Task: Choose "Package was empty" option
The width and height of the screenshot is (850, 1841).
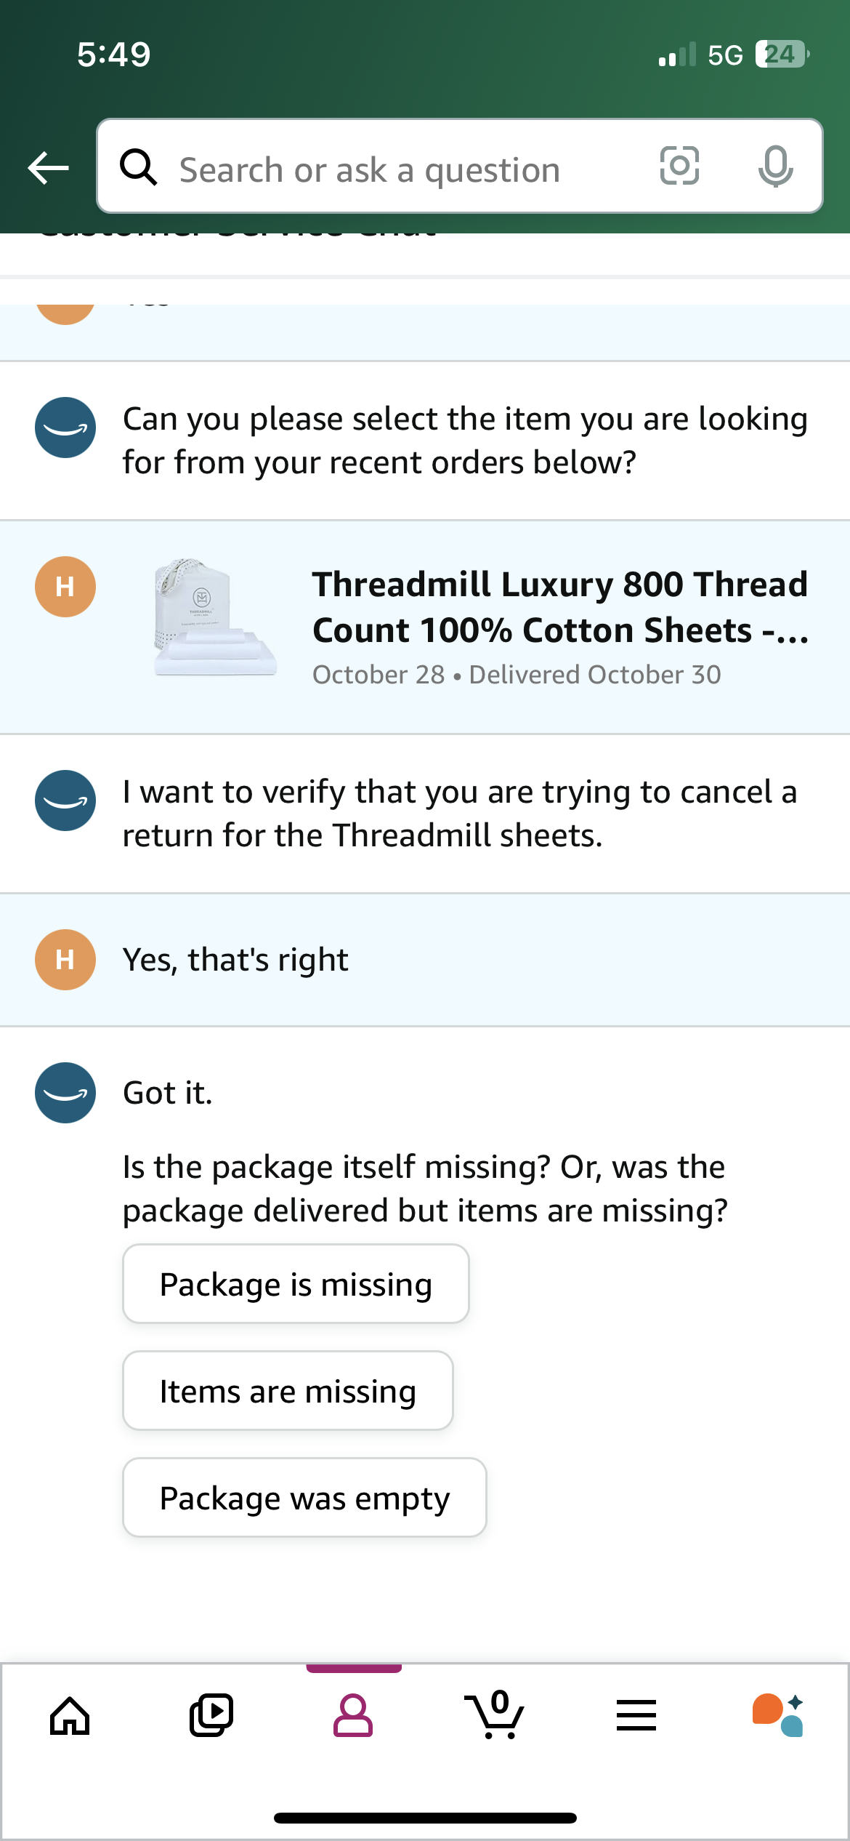Action: tap(304, 1498)
